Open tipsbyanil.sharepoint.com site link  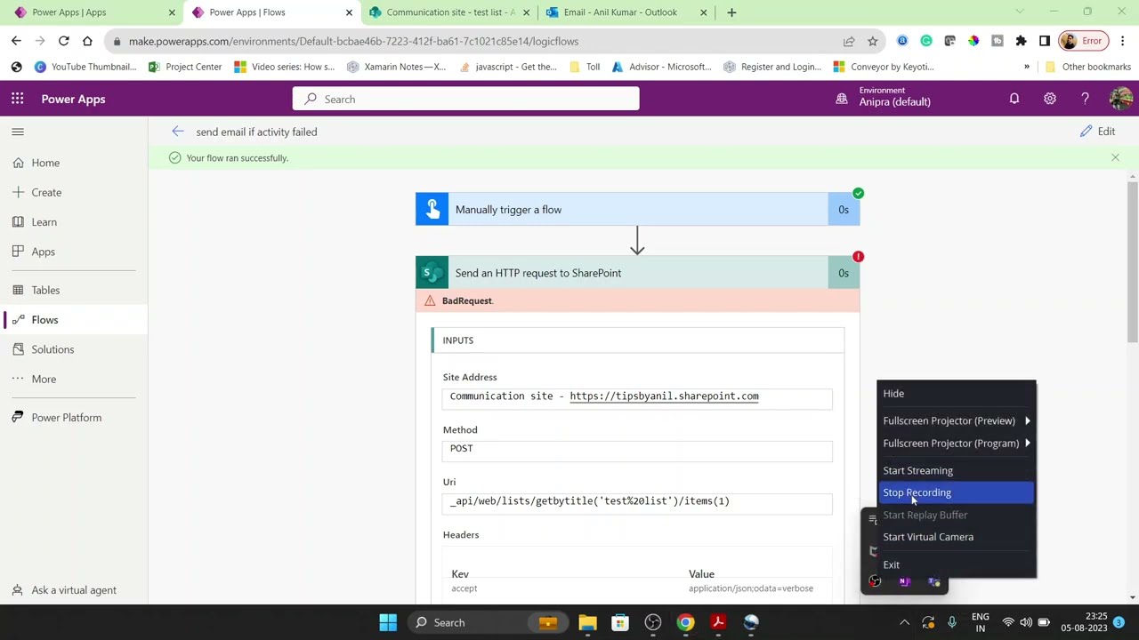(x=664, y=396)
